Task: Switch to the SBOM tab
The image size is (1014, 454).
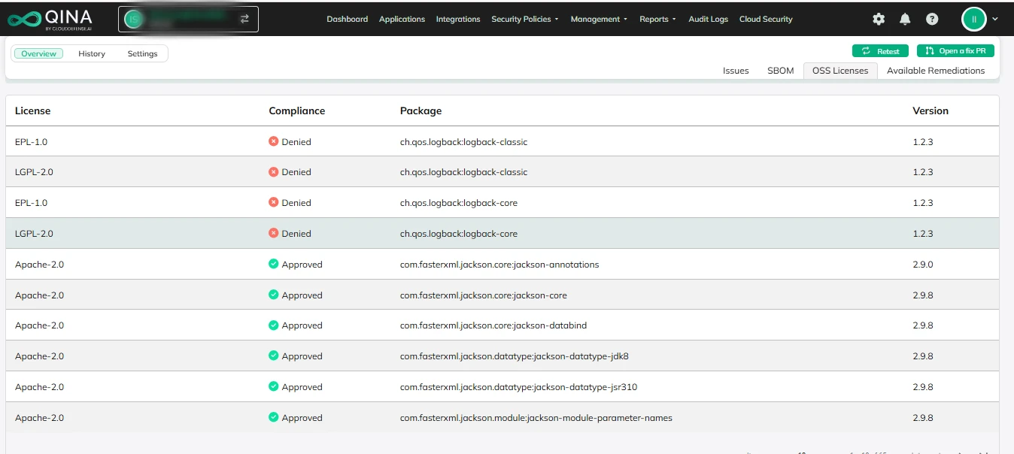Action: (x=780, y=71)
